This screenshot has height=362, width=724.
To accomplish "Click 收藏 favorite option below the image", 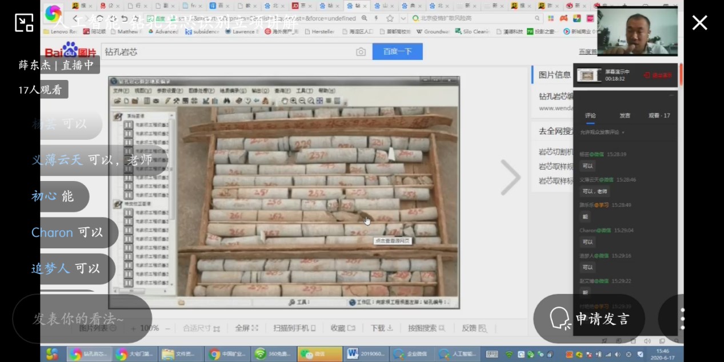I will tap(343, 328).
